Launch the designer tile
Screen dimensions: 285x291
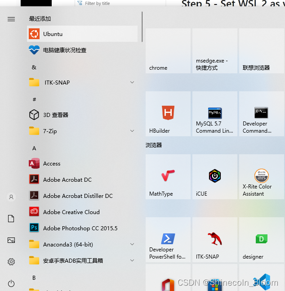coord(262,240)
